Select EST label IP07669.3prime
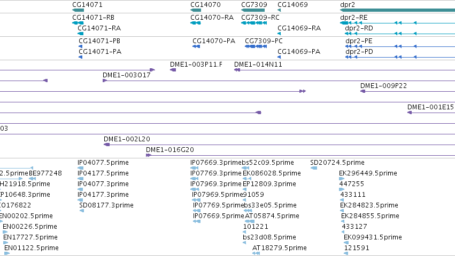 tap(216, 163)
